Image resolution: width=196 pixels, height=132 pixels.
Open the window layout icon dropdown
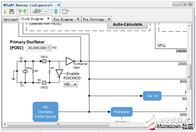pyautogui.click(x=66, y=12)
